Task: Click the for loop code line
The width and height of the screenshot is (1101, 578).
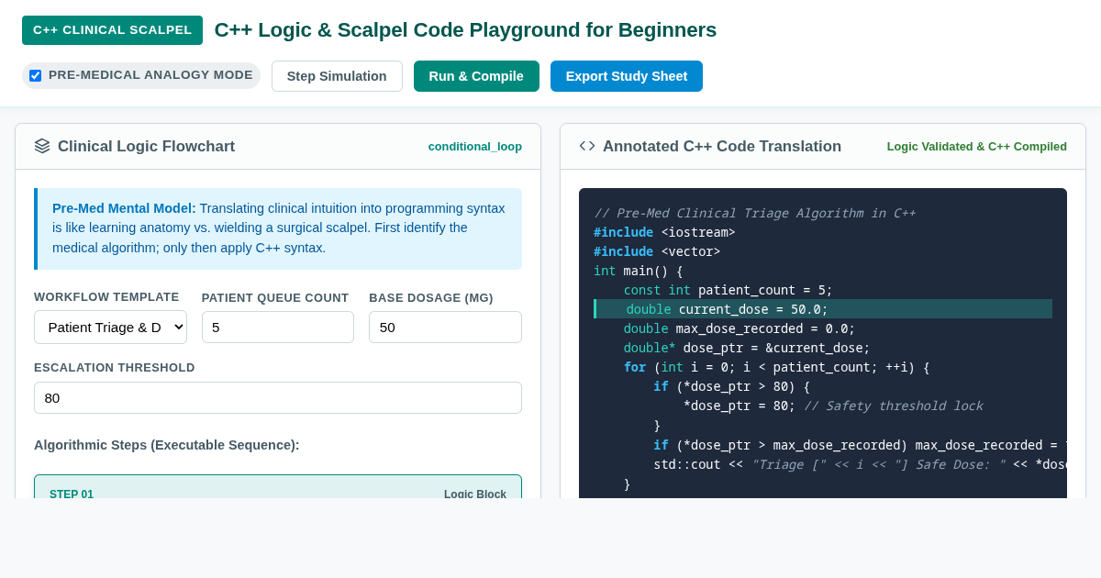Action: (x=776, y=366)
